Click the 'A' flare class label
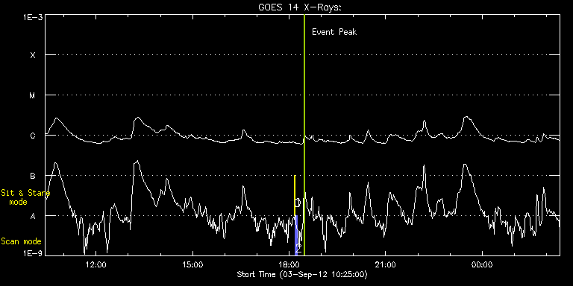 [33, 216]
